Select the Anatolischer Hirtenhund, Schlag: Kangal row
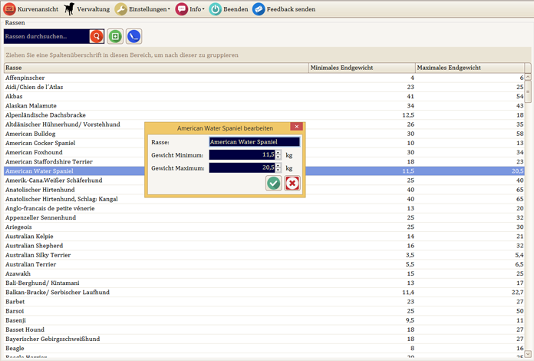 click(264, 199)
